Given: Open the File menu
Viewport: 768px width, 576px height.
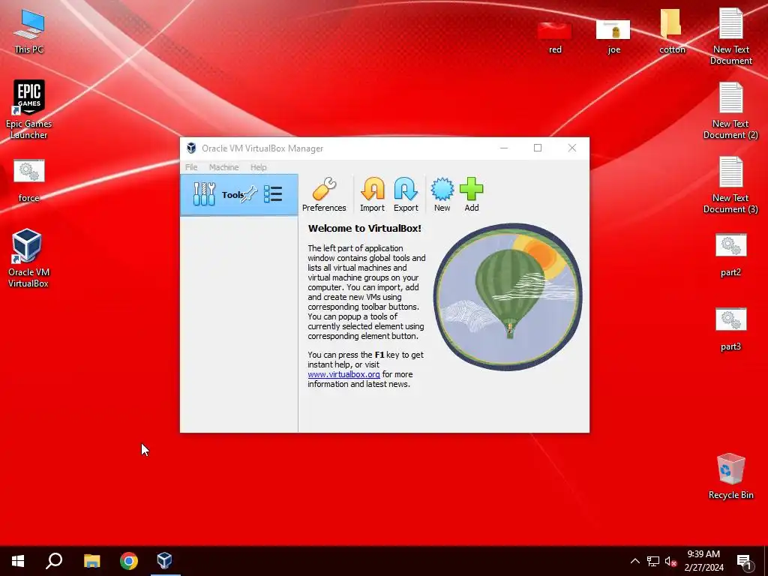Looking at the screenshot, I should point(191,167).
